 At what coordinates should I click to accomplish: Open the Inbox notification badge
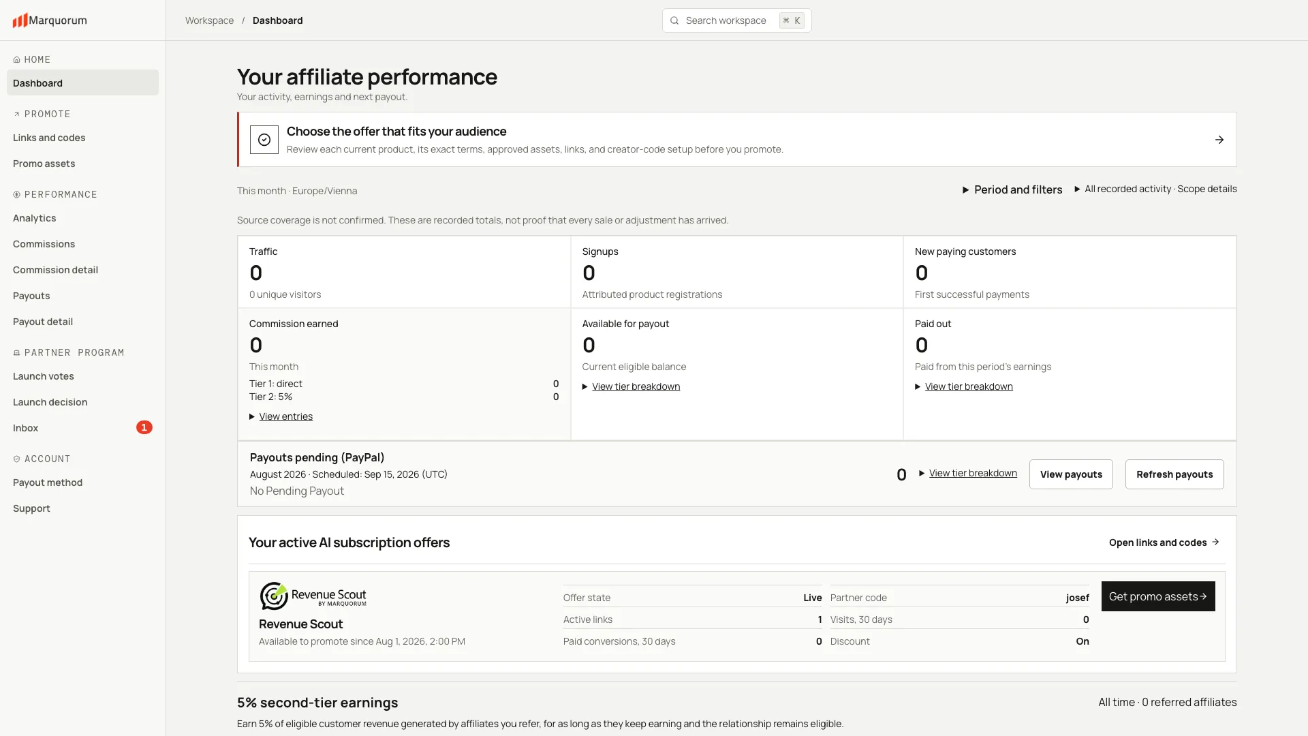click(144, 427)
